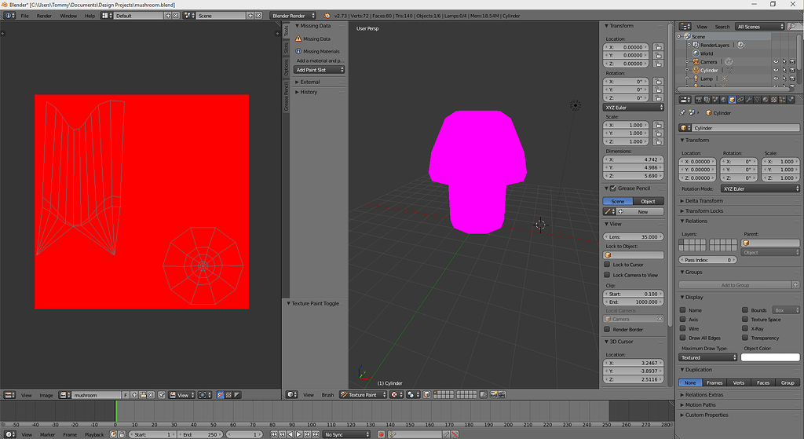The height and width of the screenshot is (439, 804).
Task: Expand the History panel
Action: (309, 92)
